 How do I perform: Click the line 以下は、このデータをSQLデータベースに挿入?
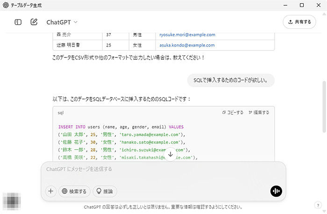click(x=121, y=99)
